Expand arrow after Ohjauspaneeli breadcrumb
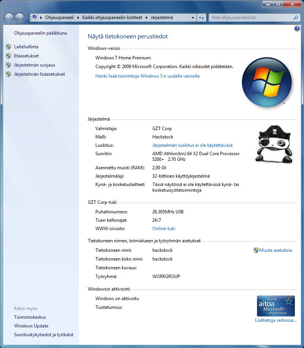The height and width of the screenshot is (348, 304). pyautogui.click(x=78, y=17)
